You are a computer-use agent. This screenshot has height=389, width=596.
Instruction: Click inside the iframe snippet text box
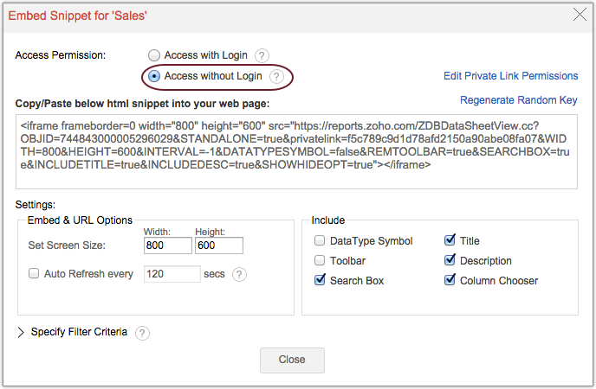coord(296,151)
